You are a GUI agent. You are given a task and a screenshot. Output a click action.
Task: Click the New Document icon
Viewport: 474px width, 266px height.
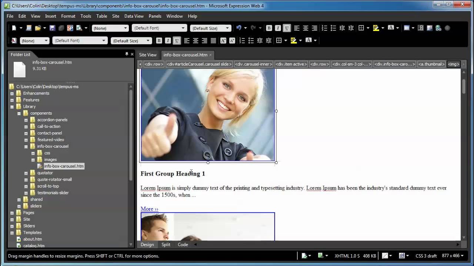pos(14,28)
